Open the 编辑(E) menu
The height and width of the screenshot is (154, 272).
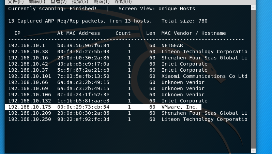pyautogui.click(x=37, y=2)
